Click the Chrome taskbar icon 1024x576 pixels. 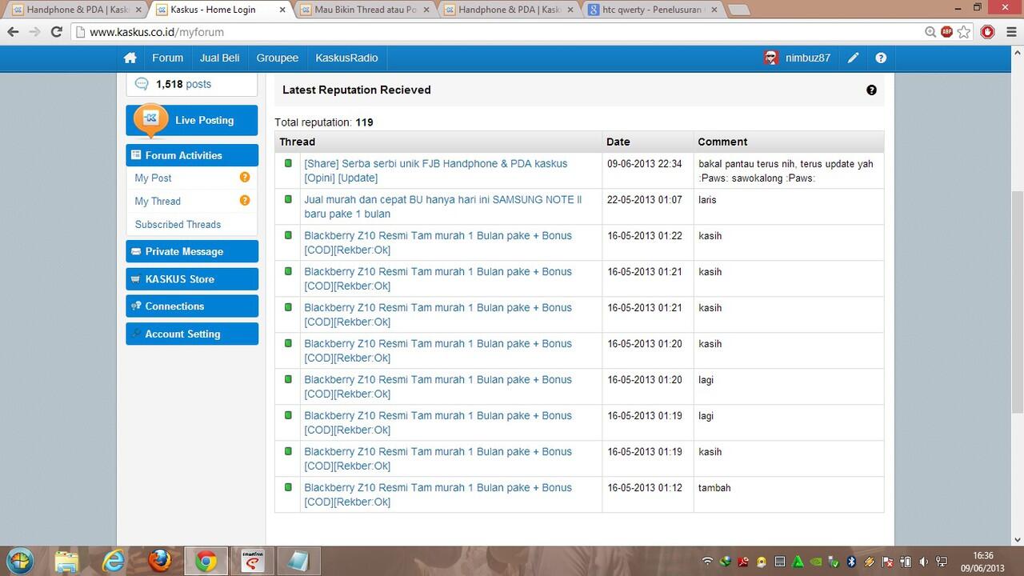(x=206, y=562)
